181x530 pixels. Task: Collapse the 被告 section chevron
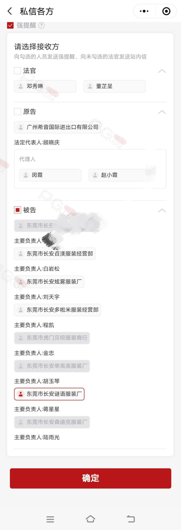point(162,210)
